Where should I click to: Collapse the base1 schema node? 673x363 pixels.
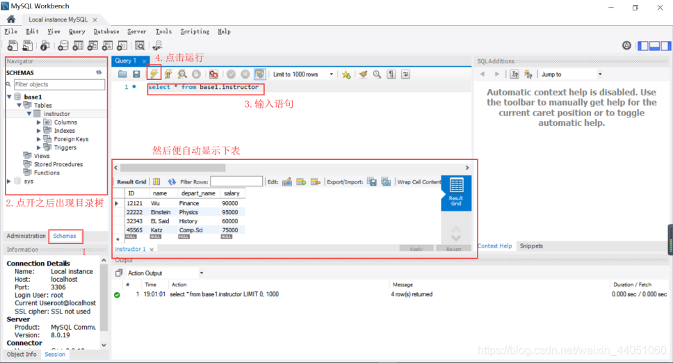pos(9,97)
